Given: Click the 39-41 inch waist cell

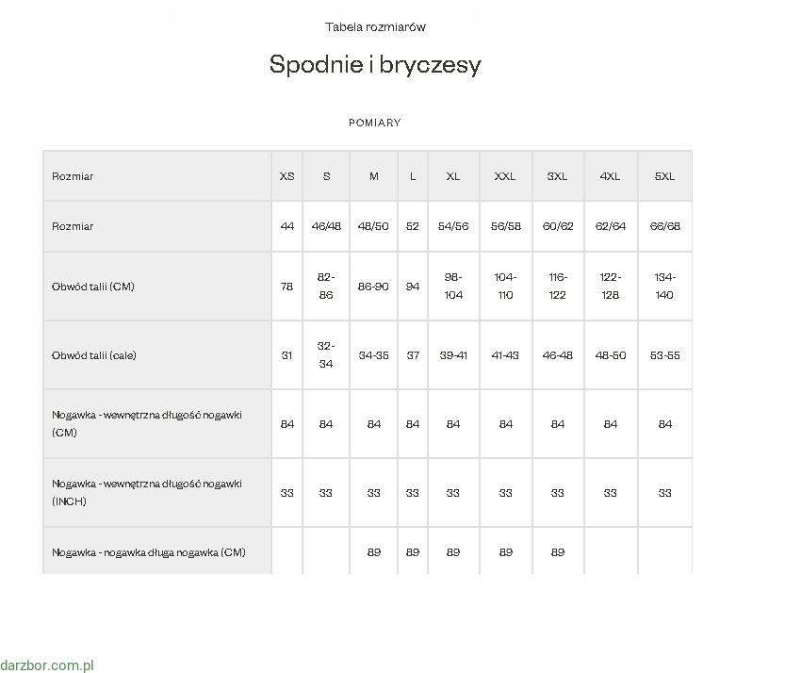Looking at the screenshot, I should pos(453,355).
